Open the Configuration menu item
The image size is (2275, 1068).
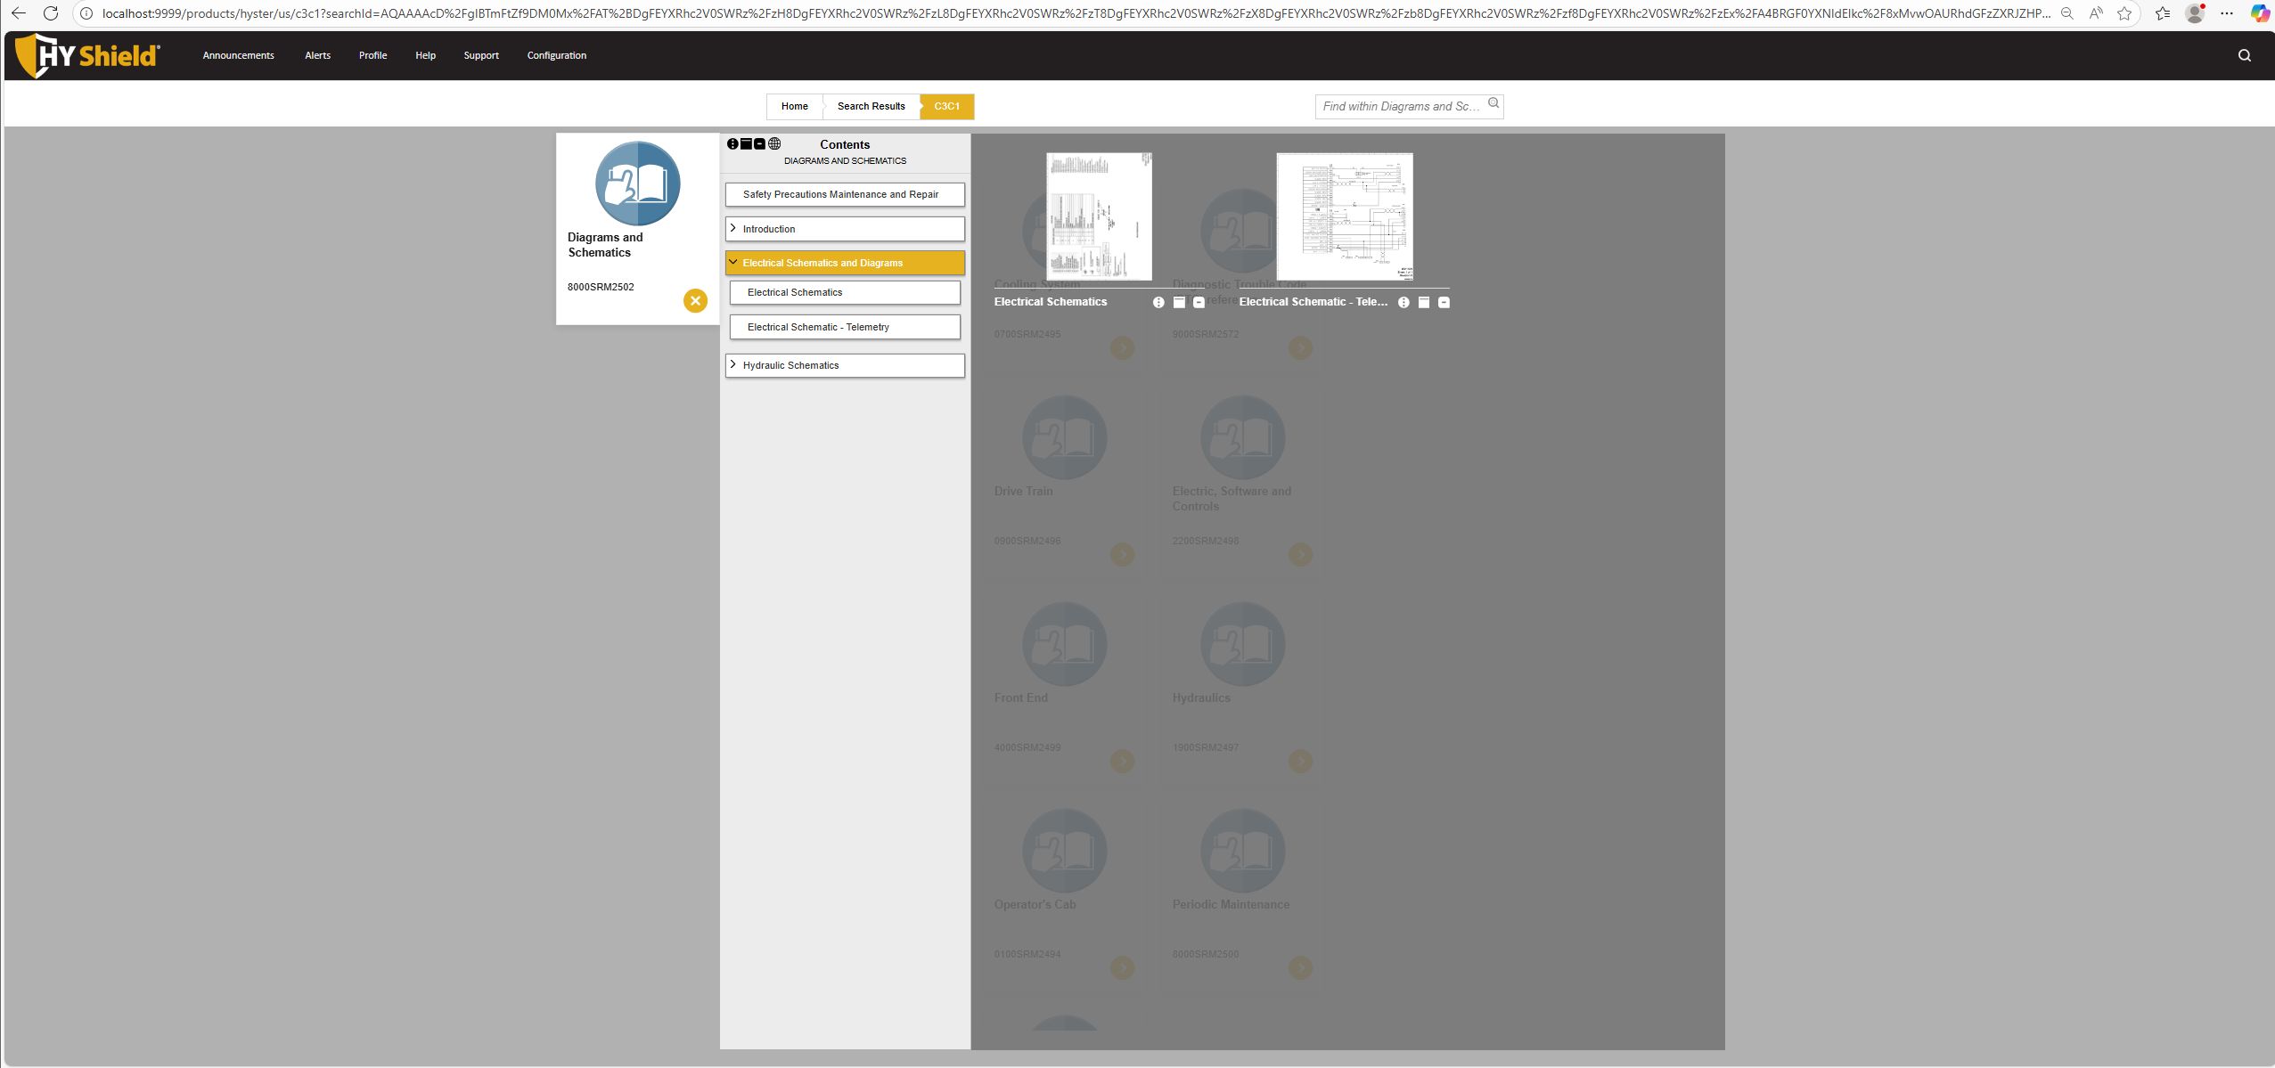click(x=556, y=55)
